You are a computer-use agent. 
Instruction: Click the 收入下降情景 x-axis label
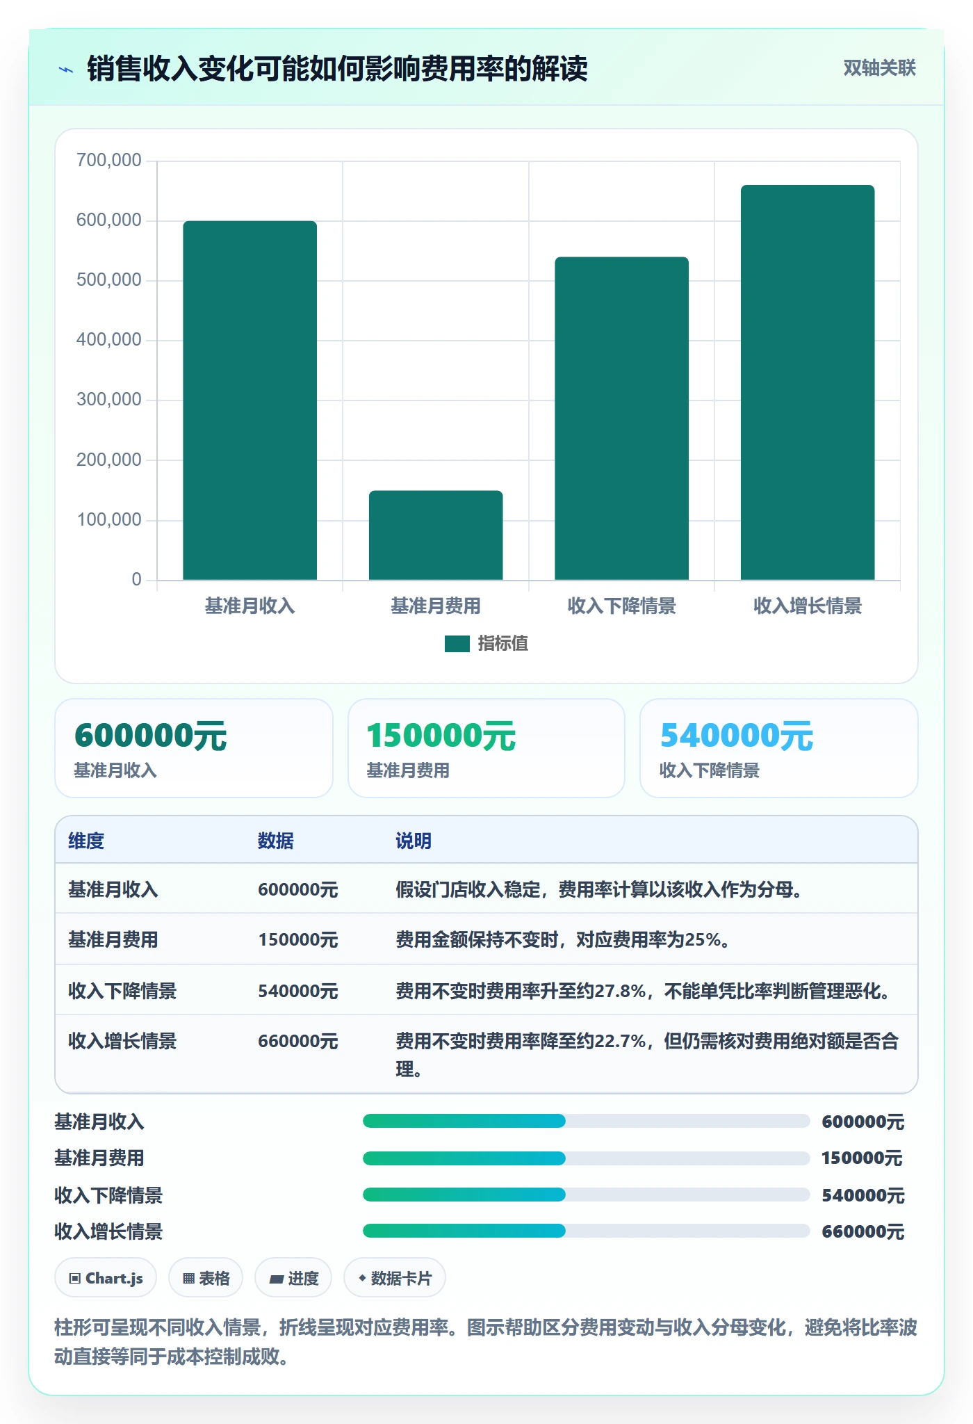(621, 606)
